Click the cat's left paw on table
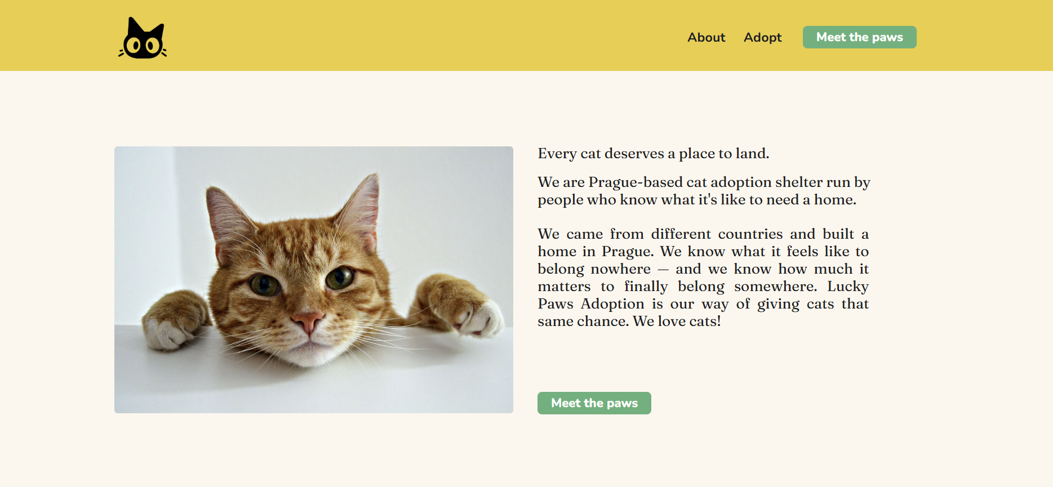1053x487 pixels. tap(172, 320)
